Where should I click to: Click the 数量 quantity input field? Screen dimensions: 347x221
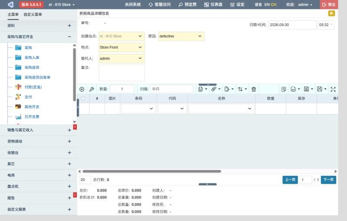[122, 89]
